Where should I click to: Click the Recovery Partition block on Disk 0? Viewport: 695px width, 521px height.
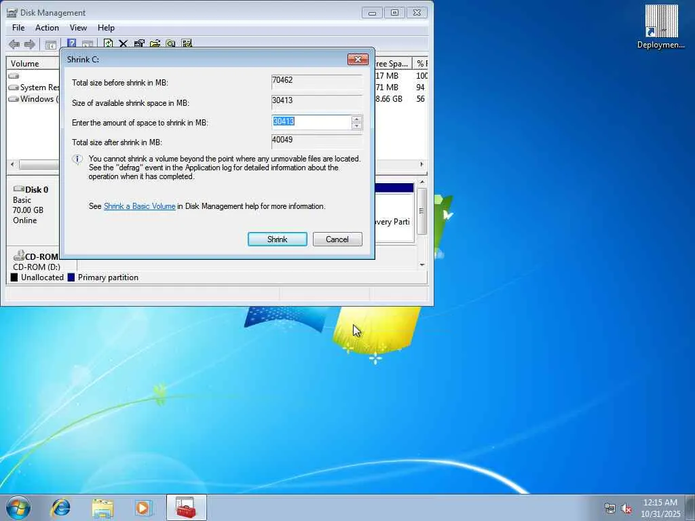tap(394, 214)
